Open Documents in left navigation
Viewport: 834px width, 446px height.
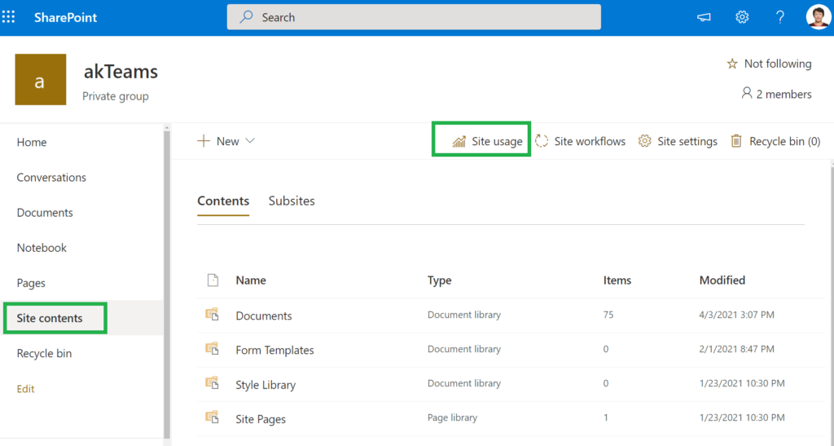tap(45, 212)
